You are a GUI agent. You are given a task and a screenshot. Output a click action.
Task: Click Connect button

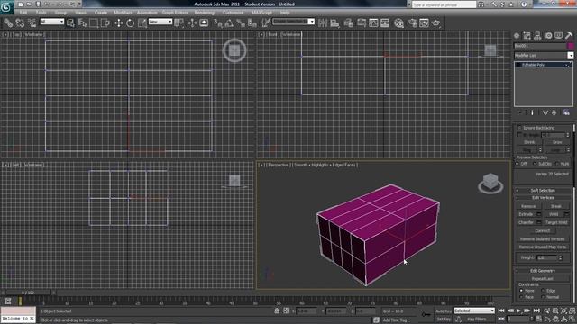coord(543,230)
